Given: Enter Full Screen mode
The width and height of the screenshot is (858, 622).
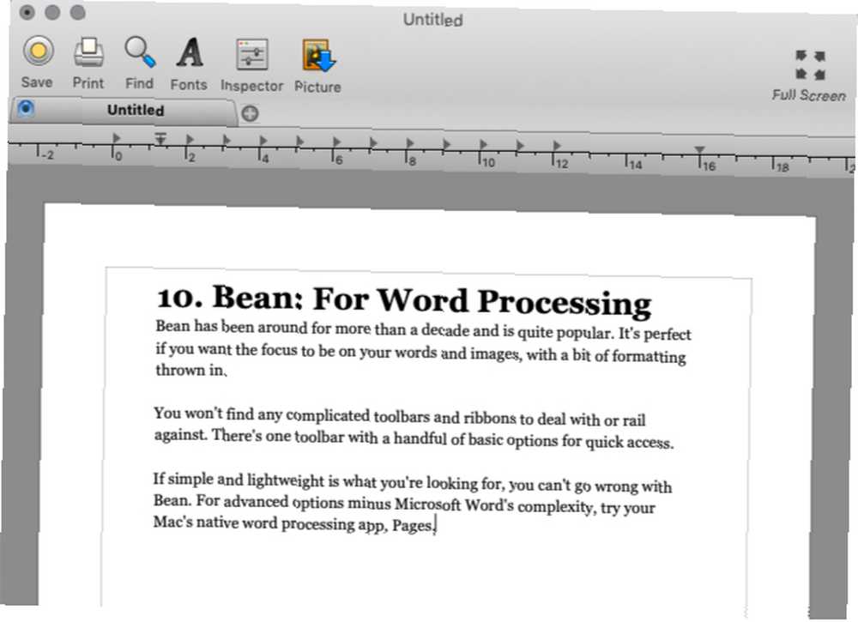Looking at the screenshot, I should tap(809, 65).
